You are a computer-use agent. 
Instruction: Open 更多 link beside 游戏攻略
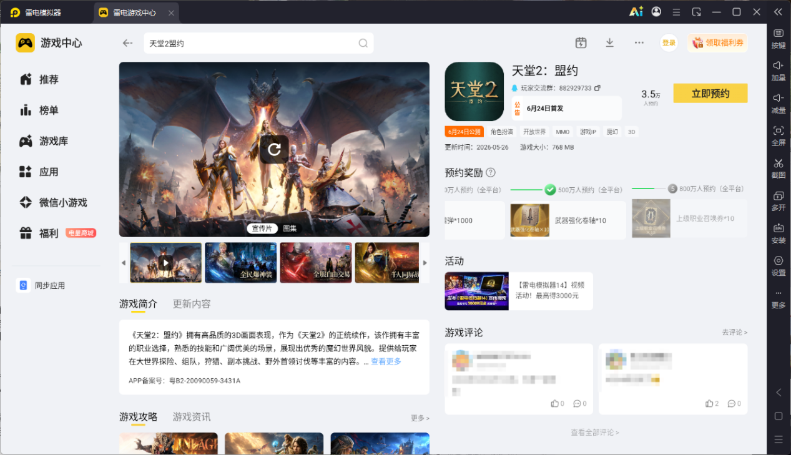pyautogui.click(x=420, y=418)
